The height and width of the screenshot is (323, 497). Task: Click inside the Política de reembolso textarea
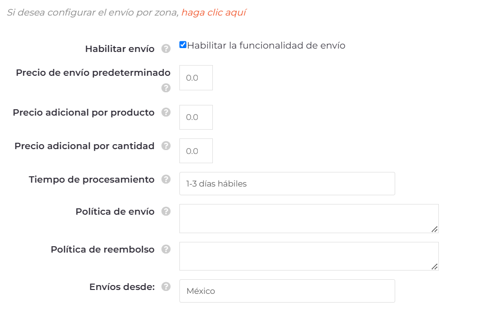tap(308, 256)
